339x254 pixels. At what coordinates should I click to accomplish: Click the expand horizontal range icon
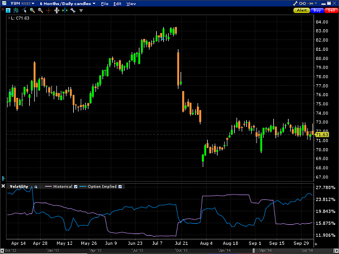click(56, 10)
